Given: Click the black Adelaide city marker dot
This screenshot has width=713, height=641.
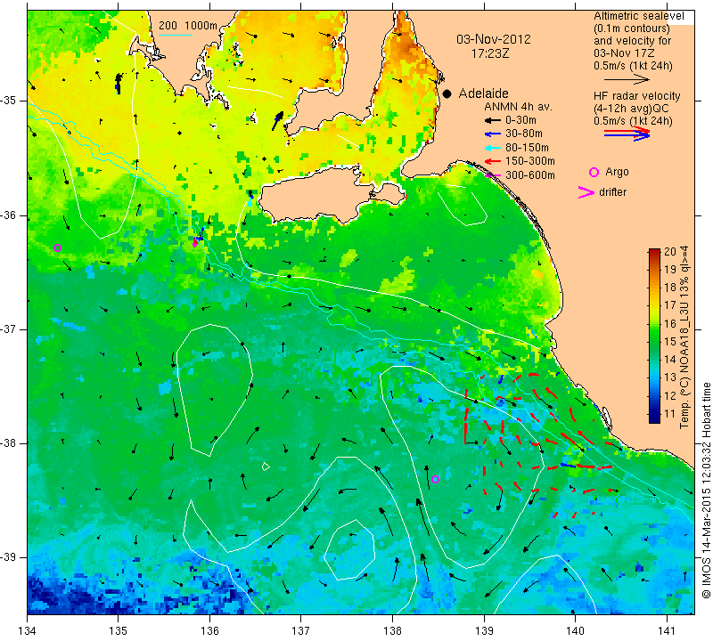Looking at the screenshot, I should point(447,93).
